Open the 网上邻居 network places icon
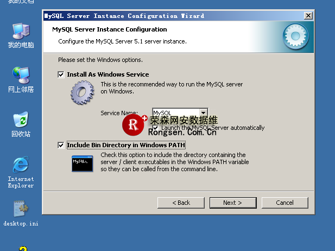335x251 pixels. click(x=21, y=76)
